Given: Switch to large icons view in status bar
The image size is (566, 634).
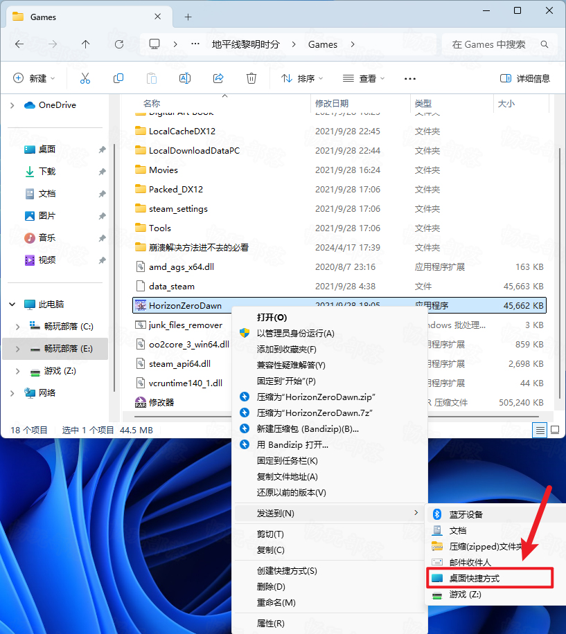Looking at the screenshot, I should (x=555, y=431).
